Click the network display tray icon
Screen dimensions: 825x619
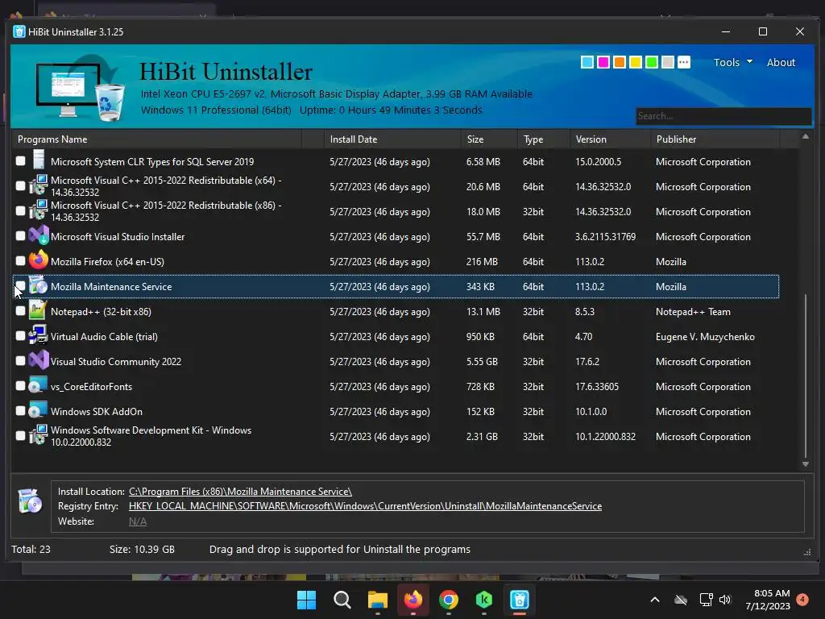706,600
